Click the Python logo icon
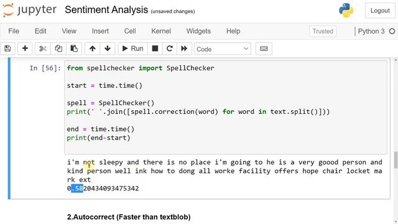 [x=346, y=11]
